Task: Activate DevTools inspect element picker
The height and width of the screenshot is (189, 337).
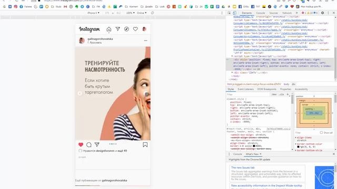Action: point(230,13)
